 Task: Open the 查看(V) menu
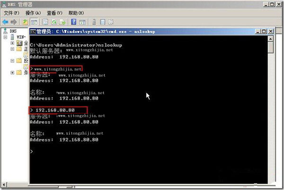[54, 13]
